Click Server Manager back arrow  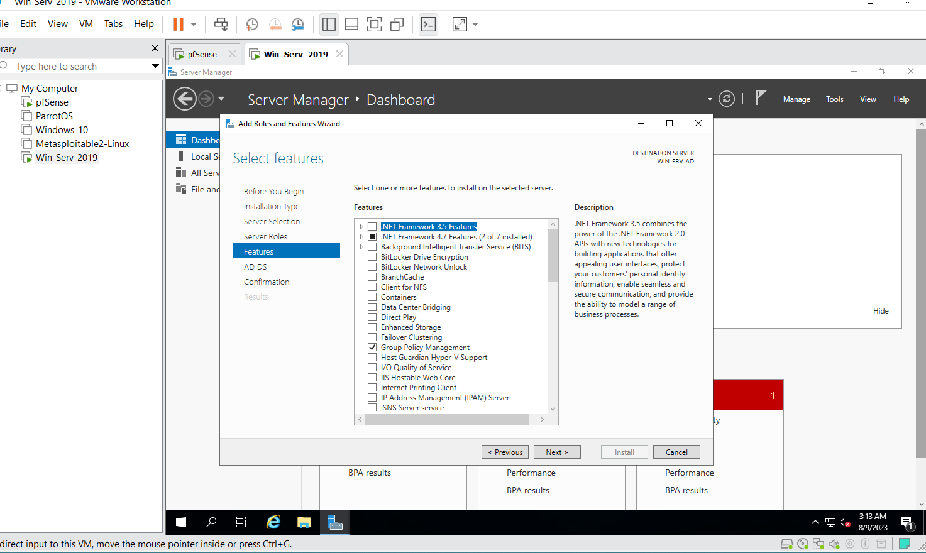(x=185, y=99)
